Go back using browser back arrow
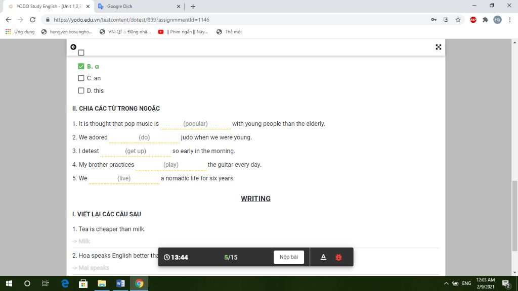Viewport: 518px width, 291px height. [x=9, y=20]
